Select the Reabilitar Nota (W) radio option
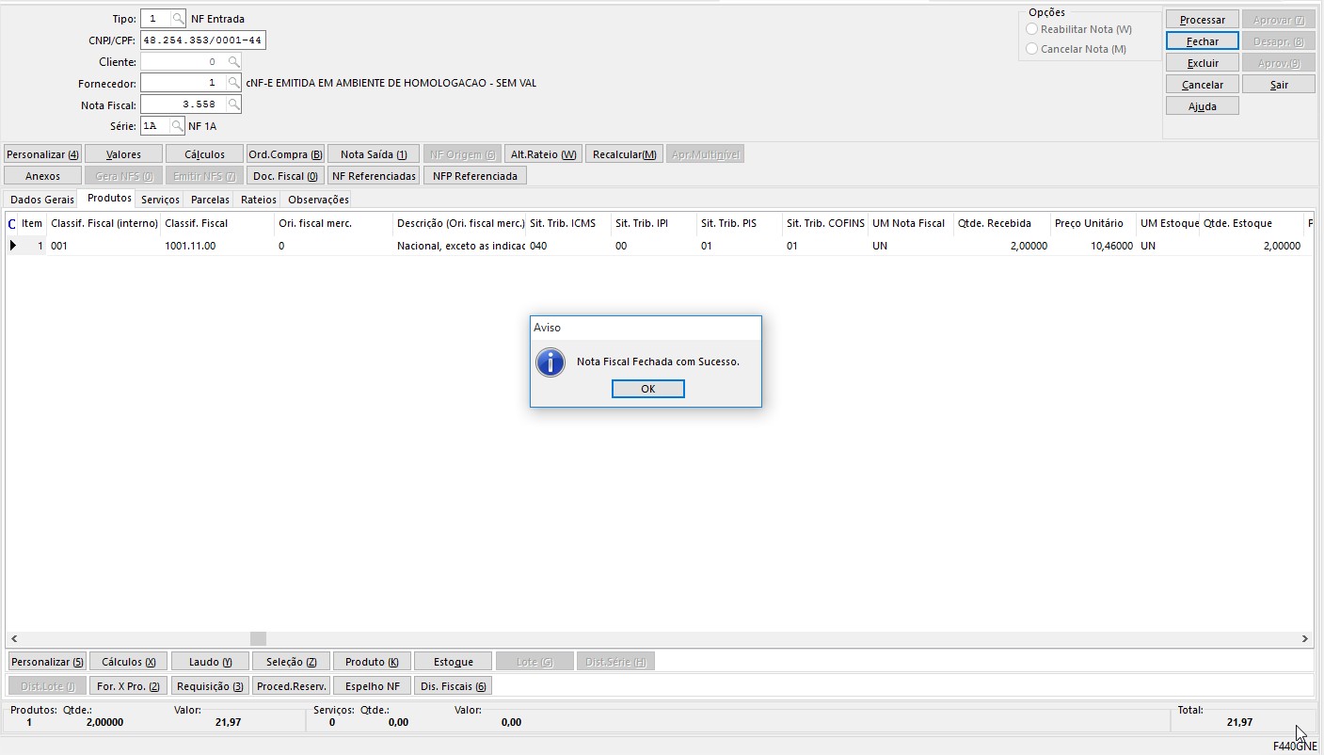The width and height of the screenshot is (1324, 755). click(1032, 30)
